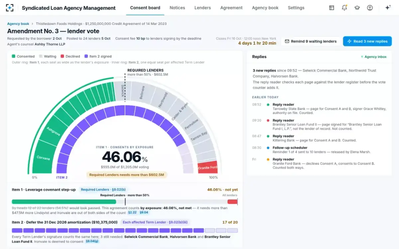Image resolution: width=399 pixels, height=249 pixels.
Task: Click the green Item 1 progress bar
Action: tap(64, 202)
